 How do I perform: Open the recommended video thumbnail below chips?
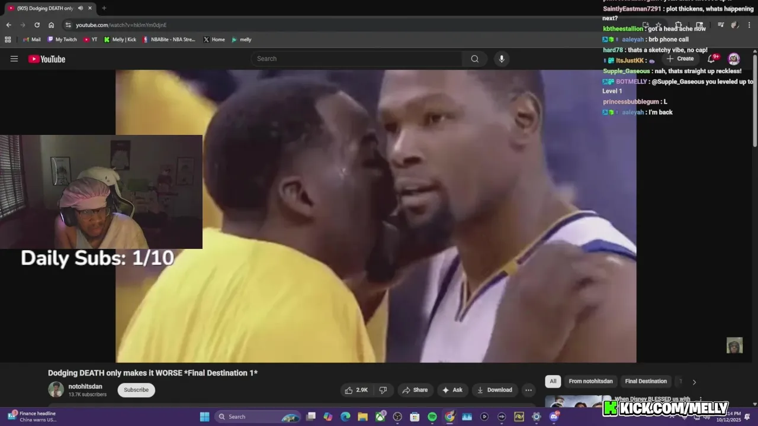coord(577,401)
